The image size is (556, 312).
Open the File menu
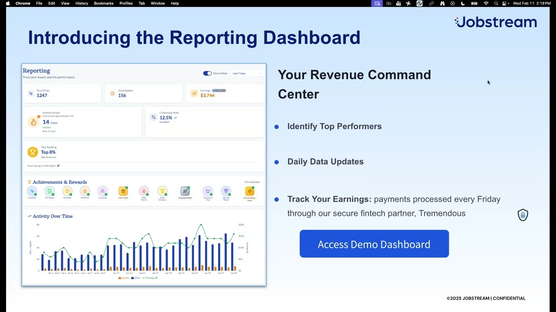39,3
